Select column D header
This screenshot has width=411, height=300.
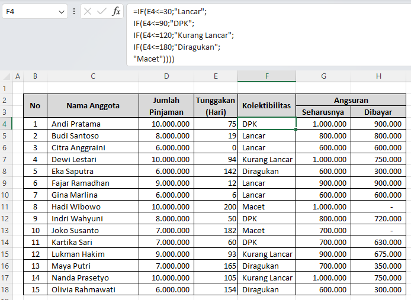(x=166, y=76)
